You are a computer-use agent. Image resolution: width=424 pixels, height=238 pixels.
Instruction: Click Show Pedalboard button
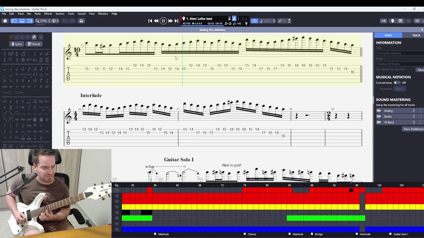coord(413,129)
